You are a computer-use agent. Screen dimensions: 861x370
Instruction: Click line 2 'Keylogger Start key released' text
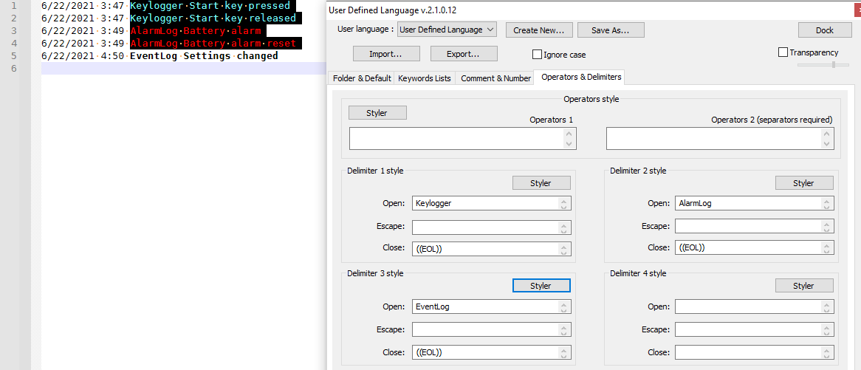pyautogui.click(x=213, y=18)
